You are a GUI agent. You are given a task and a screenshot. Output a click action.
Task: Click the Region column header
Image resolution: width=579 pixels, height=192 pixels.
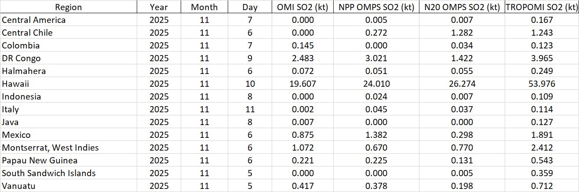tap(69, 7)
